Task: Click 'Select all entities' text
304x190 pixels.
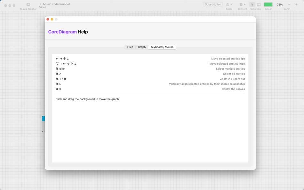Action: [x=234, y=74]
